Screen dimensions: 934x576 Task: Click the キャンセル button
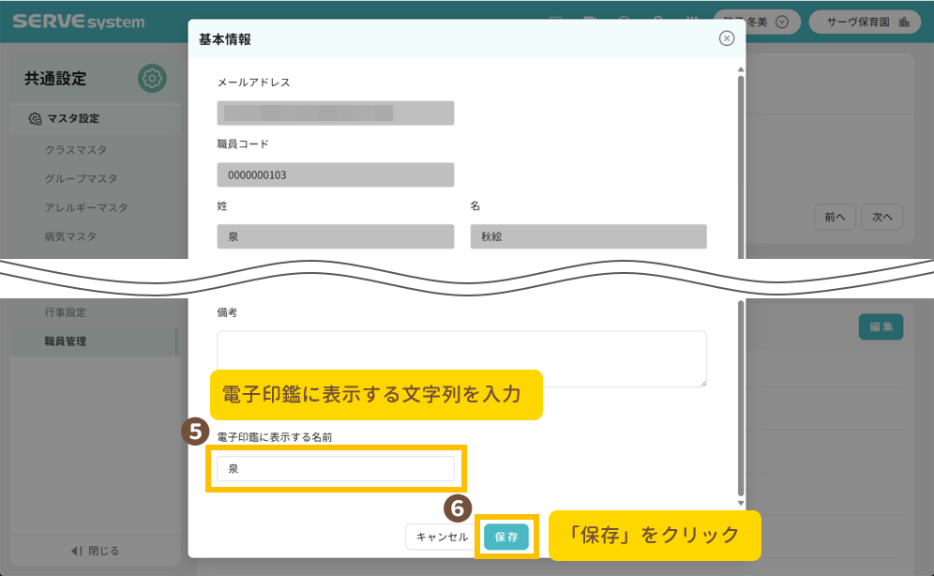442,537
